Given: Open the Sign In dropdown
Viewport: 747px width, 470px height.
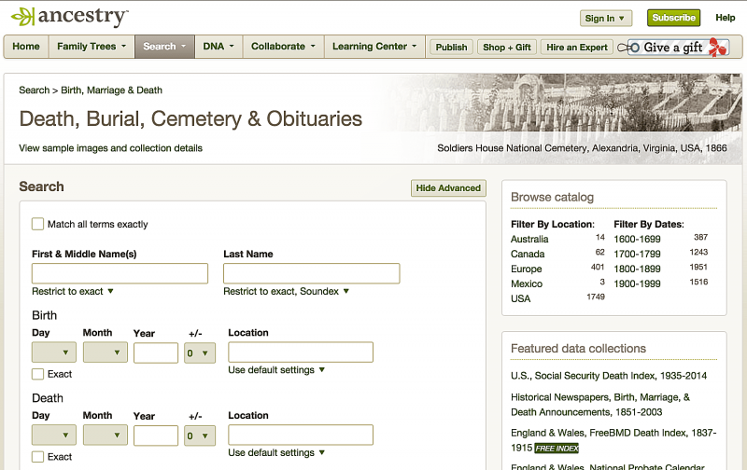Looking at the screenshot, I should (605, 18).
